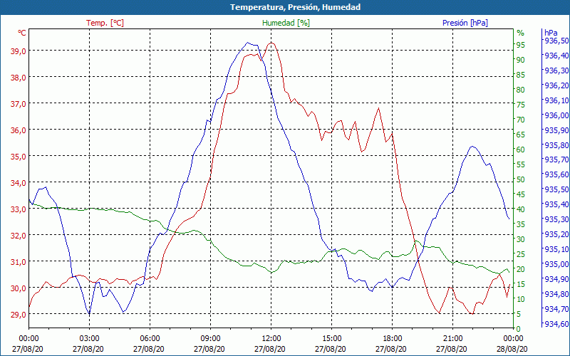Click the 39,0 temperature axis tick
The image size is (570, 356).
[19, 51]
